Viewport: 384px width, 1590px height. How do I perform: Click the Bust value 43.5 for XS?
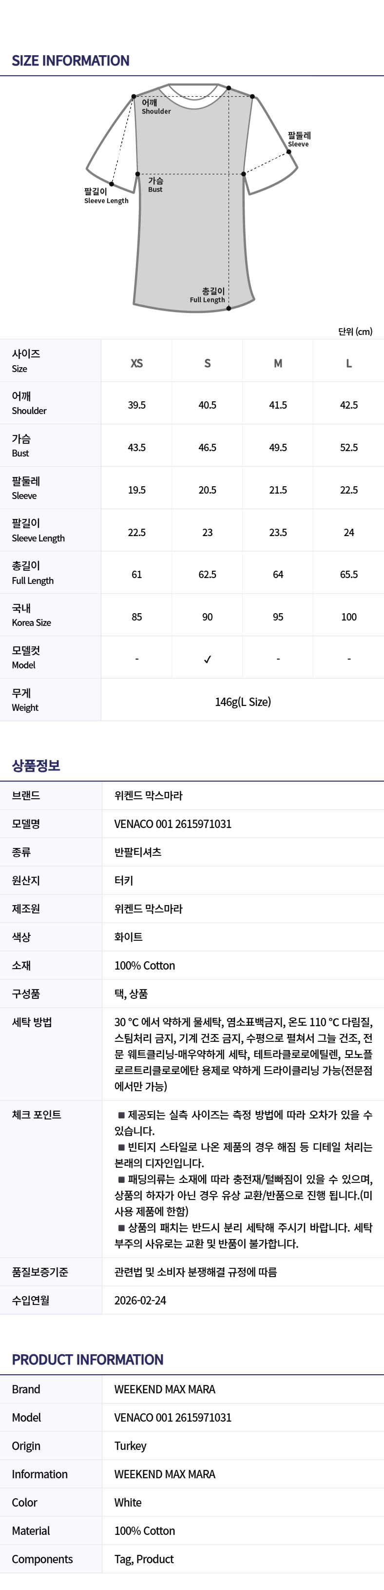pyautogui.click(x=137, y=448)
